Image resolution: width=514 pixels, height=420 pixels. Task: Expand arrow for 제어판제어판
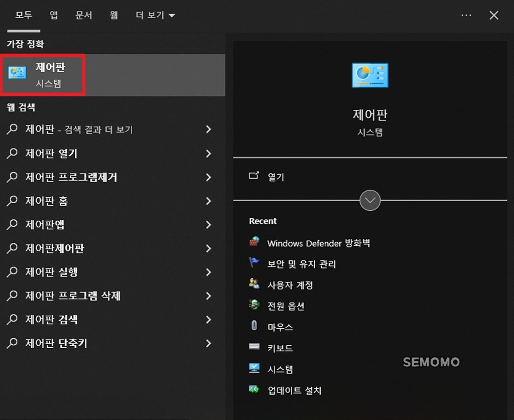208,248
